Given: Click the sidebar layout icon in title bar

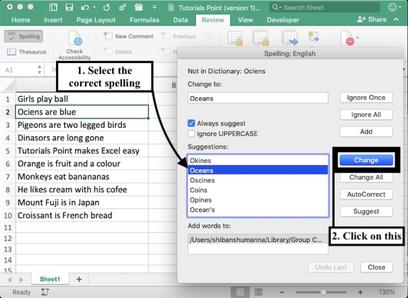Looking at the screenshot, I should pyautogui.click(x=53, y=7).
